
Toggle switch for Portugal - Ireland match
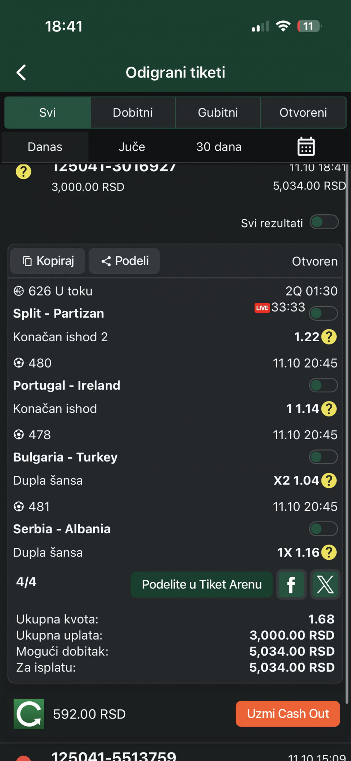(323, 385)
